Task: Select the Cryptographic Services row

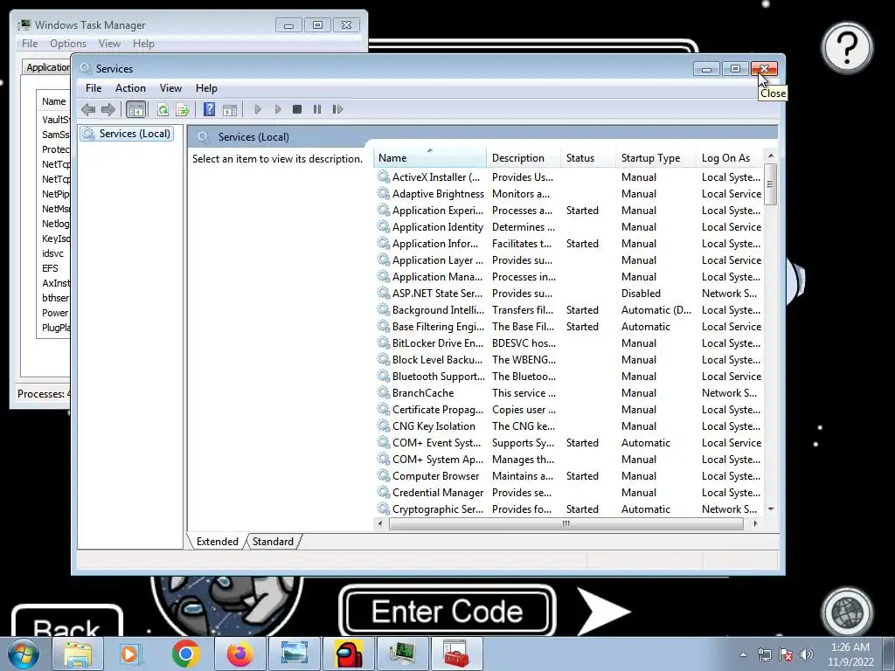Action: point(569,509)
